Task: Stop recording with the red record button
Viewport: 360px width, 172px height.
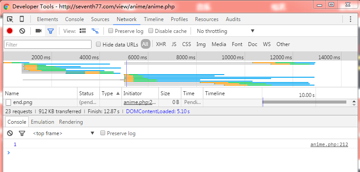Action: pyautogui.click(x=10, y=31)
